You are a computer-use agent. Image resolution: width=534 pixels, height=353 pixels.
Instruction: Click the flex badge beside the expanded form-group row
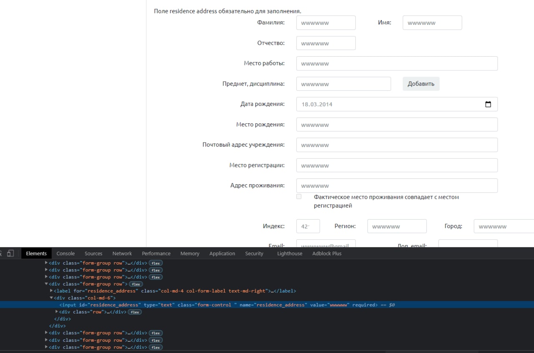[x=136, y=284]
